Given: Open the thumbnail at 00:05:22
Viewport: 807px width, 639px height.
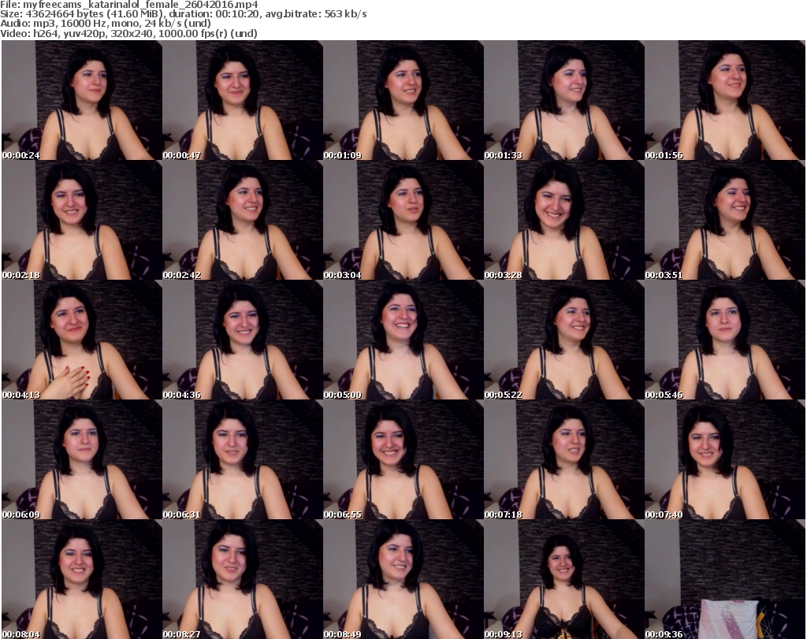Looking at the screenshot, I should click(564, 340).
